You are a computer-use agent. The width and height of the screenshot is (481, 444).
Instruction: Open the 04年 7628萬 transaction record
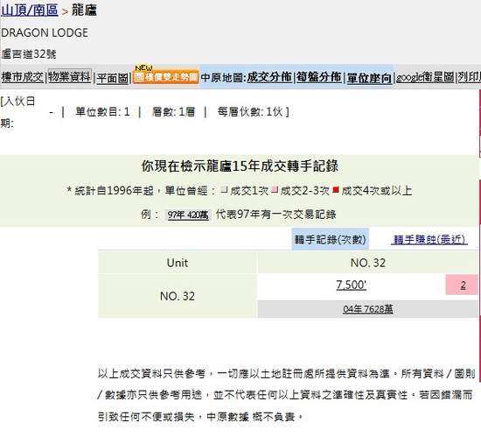[x=368, y=309]
